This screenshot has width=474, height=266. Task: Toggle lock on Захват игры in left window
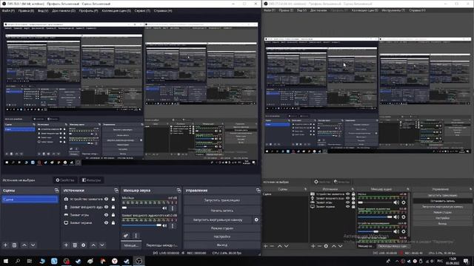click(113, 215)
